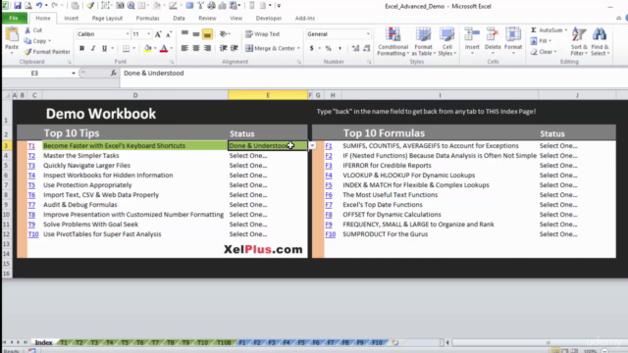This screenshot has width=628, height=353.
Task: Click the Save icon in Quick Access Toolbar
Action: point(18,6)
